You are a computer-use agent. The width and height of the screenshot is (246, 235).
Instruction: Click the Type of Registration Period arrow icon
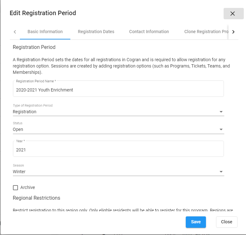click(221, 112)
